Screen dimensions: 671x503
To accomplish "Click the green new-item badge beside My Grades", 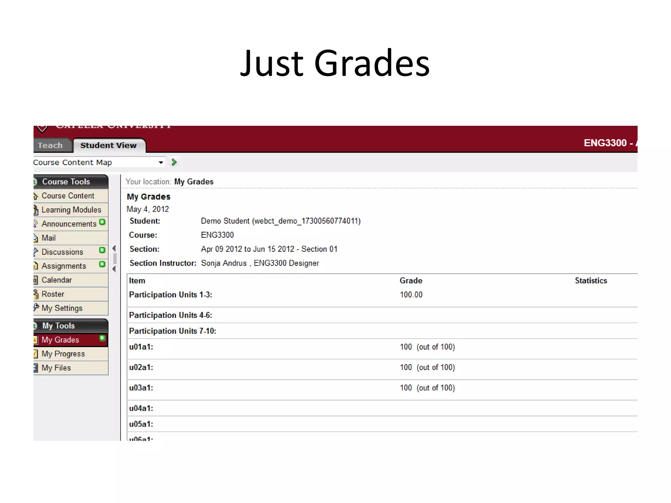I will (102, 338).
